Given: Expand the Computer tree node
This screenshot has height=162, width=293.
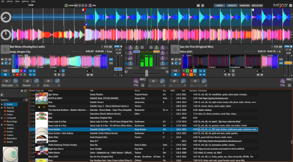Looking at the screenshot, I should [2, 118].
